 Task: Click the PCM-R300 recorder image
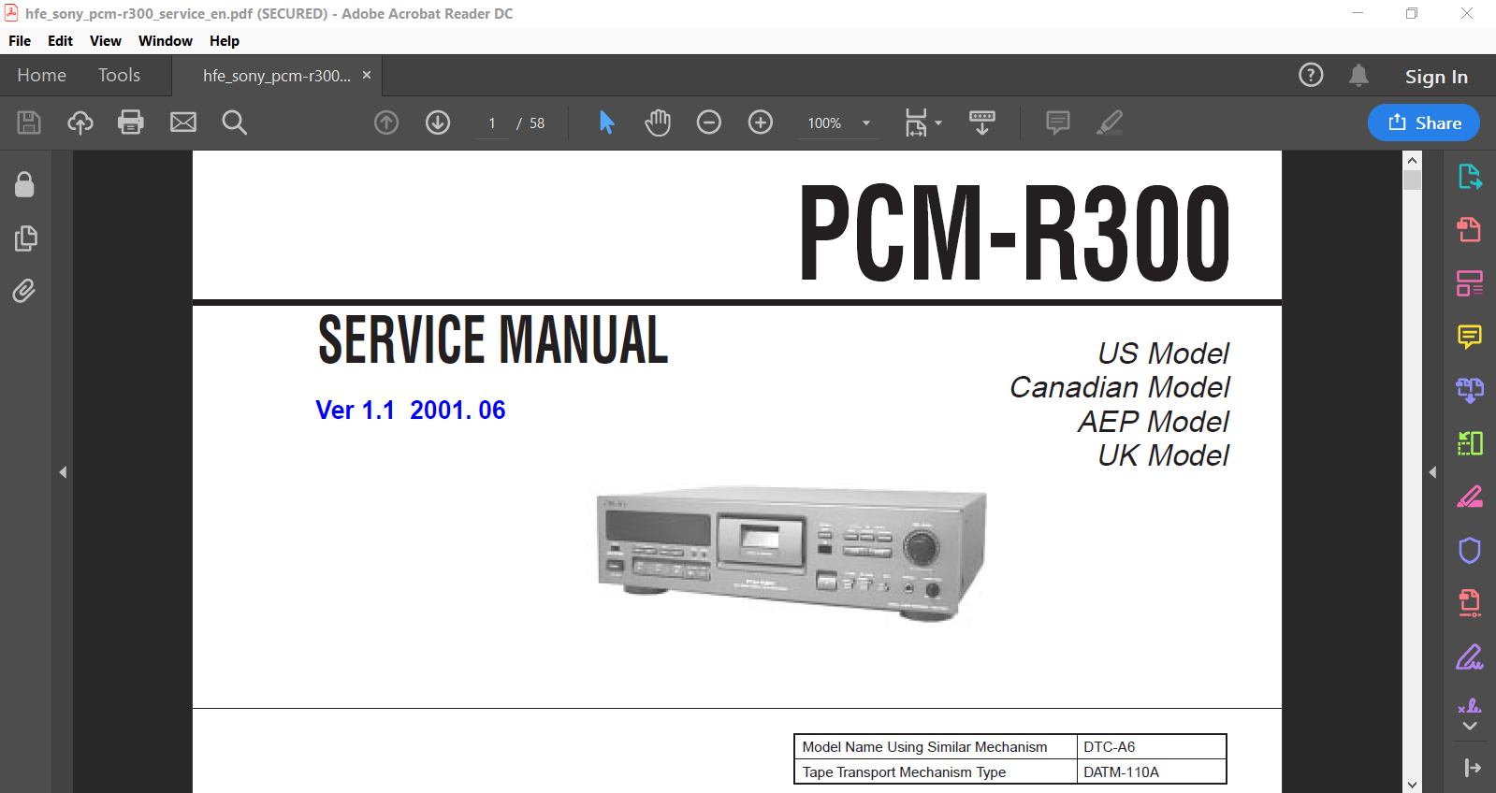point(792,553)
